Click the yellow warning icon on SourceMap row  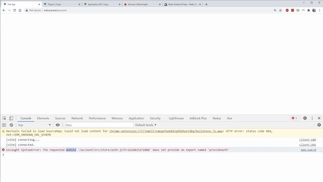click(3, 131)
